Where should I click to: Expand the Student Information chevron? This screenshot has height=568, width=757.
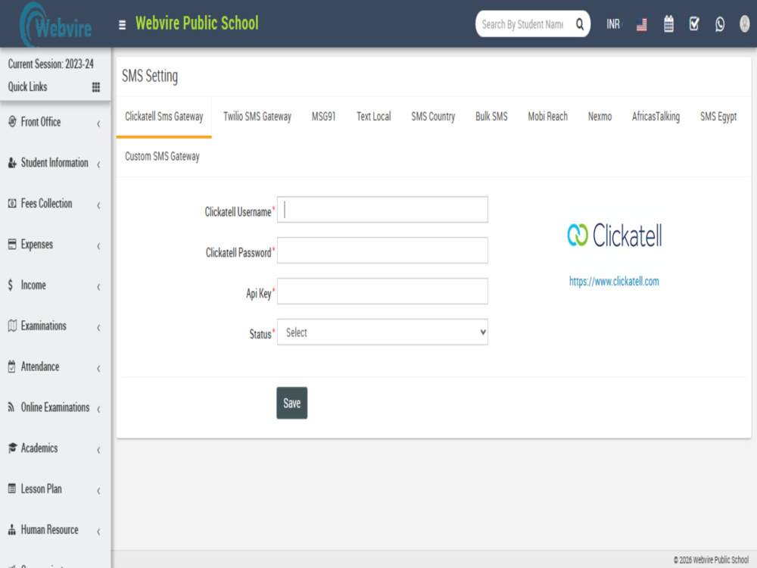pyautogui.click(x=98, y=164)
